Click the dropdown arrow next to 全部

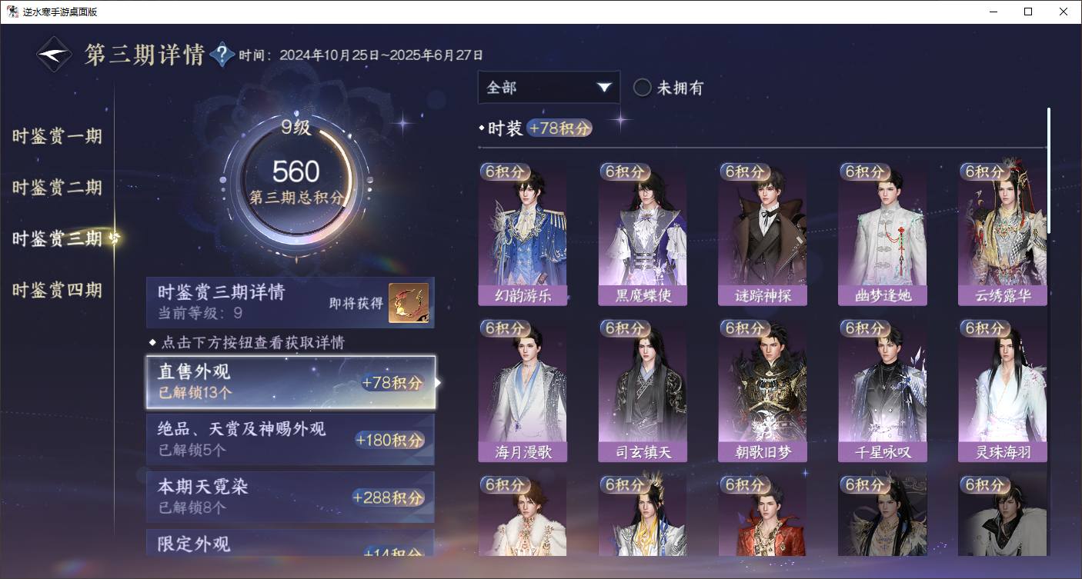pos(604,88)
